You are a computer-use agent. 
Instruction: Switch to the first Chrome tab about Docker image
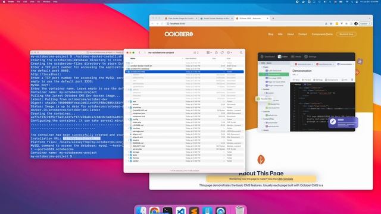[x=181, y=18]
